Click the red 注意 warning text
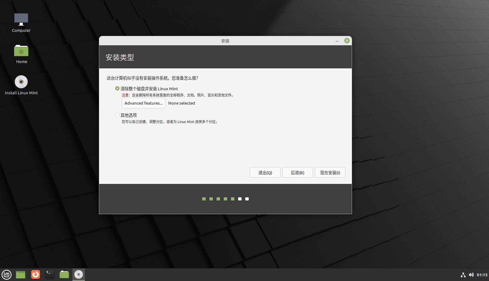This screenshot has height=281, width=489. [x=126, y=95]
